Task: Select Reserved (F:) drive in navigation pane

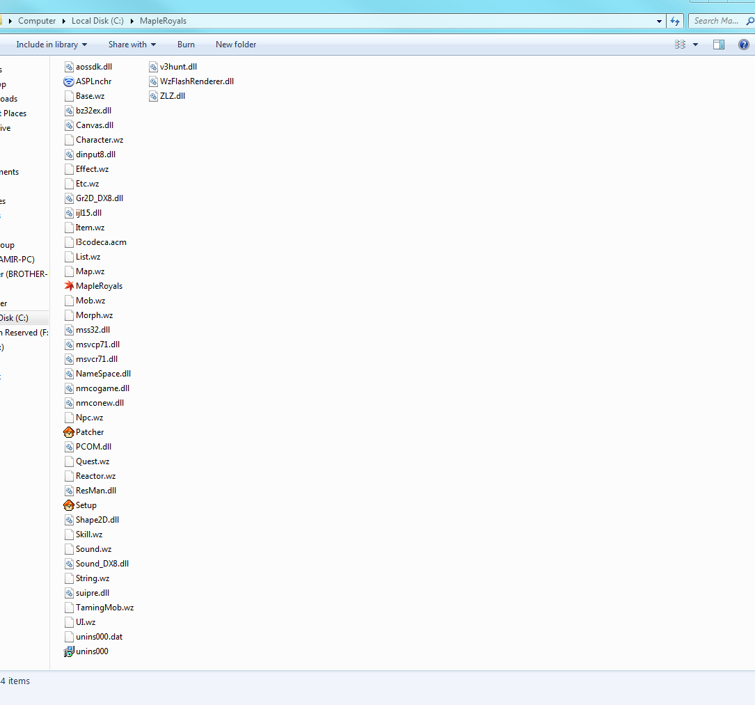Action: point(24,333)
